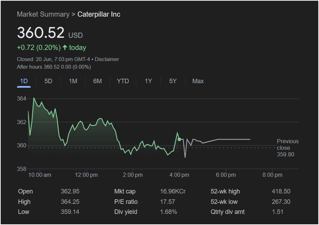Select the 1D time range tab
This screenshot has height=225, width=319.
[24, 81]
